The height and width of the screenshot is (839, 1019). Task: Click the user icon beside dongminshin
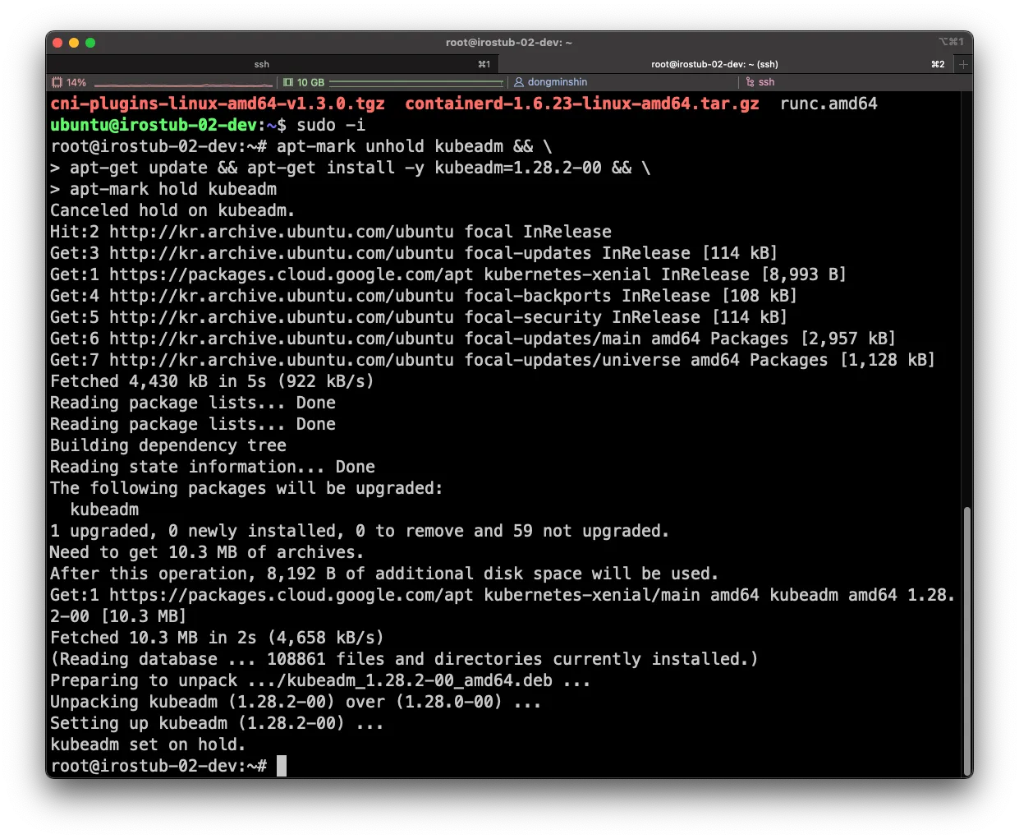(519, 82)
